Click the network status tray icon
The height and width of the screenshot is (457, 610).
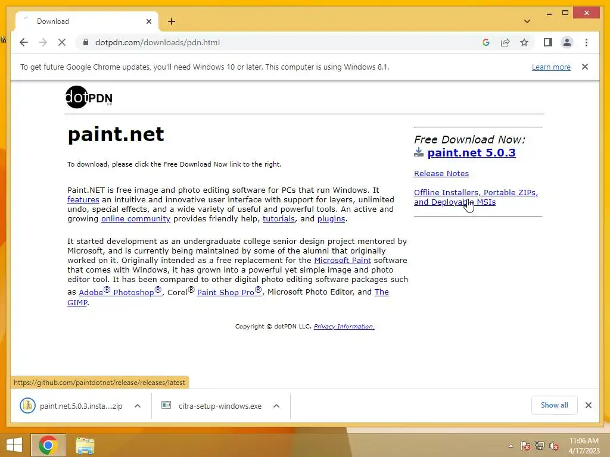point(540,446)
